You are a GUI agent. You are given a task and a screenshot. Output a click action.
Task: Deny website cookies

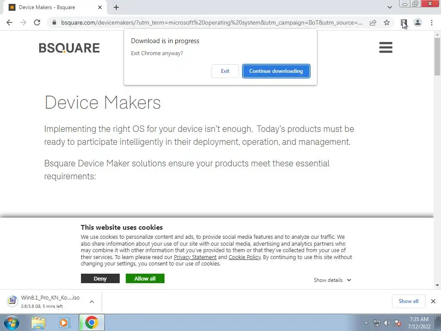point(100,278)
